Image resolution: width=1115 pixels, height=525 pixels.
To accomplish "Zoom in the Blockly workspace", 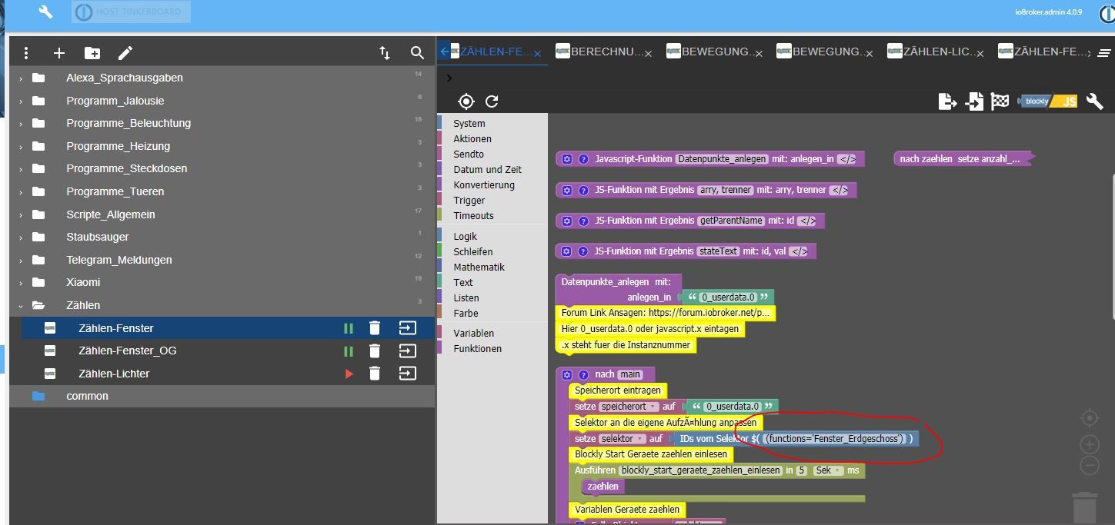I will 1090,444.
